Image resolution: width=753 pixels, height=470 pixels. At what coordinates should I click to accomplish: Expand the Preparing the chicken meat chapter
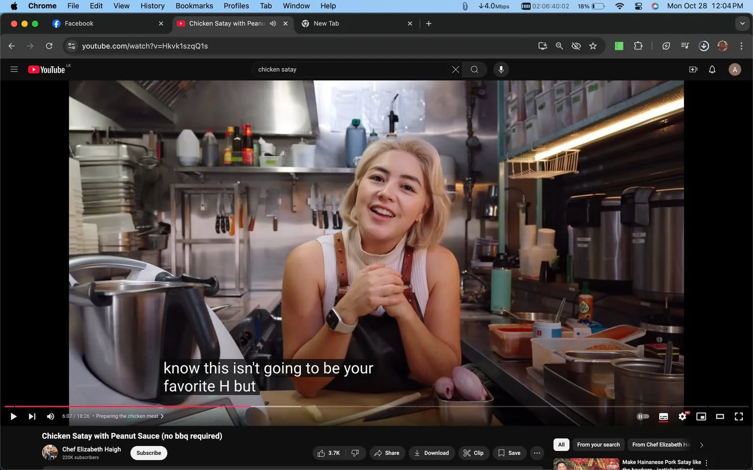pyautogui.click(x=130, y=416)
